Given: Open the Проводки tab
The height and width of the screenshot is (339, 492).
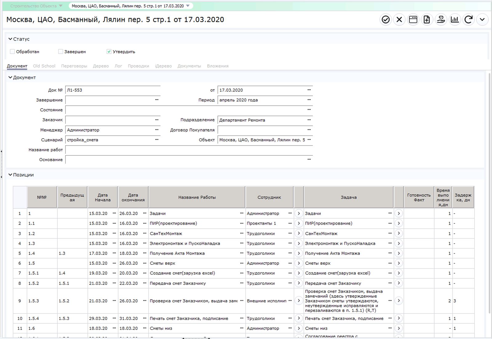Looking at the screenshot, I should point(138,66).
